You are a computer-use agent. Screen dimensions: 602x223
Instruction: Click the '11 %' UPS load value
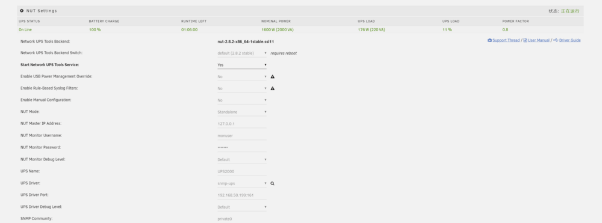[447, 29]
